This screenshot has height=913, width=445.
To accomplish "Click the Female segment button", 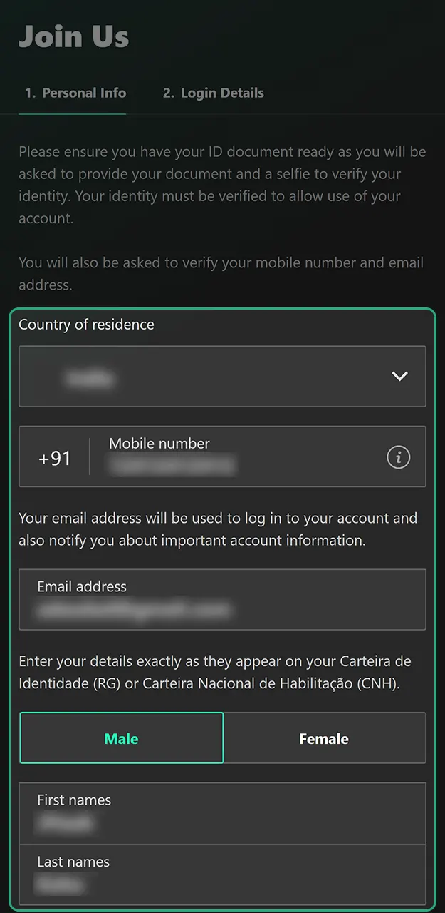I will click(x=325, y=738).
